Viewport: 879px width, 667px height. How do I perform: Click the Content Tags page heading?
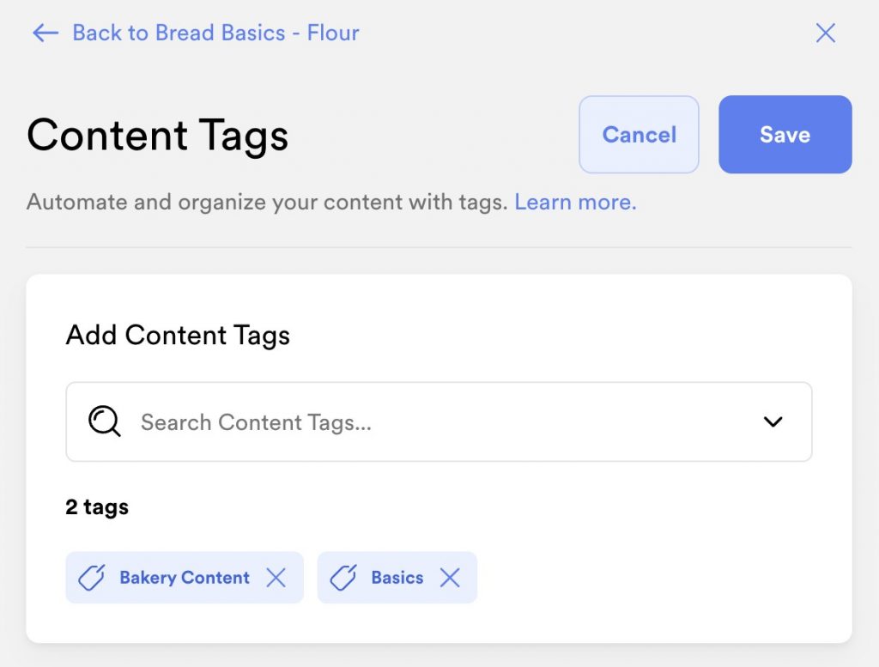coord(157,136)
